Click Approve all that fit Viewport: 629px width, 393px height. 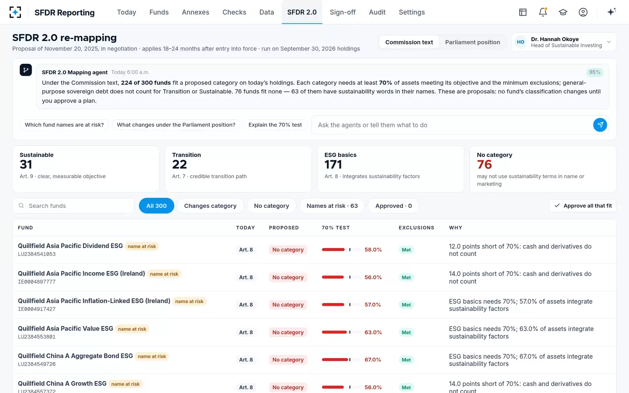click(x=583, y=206)
